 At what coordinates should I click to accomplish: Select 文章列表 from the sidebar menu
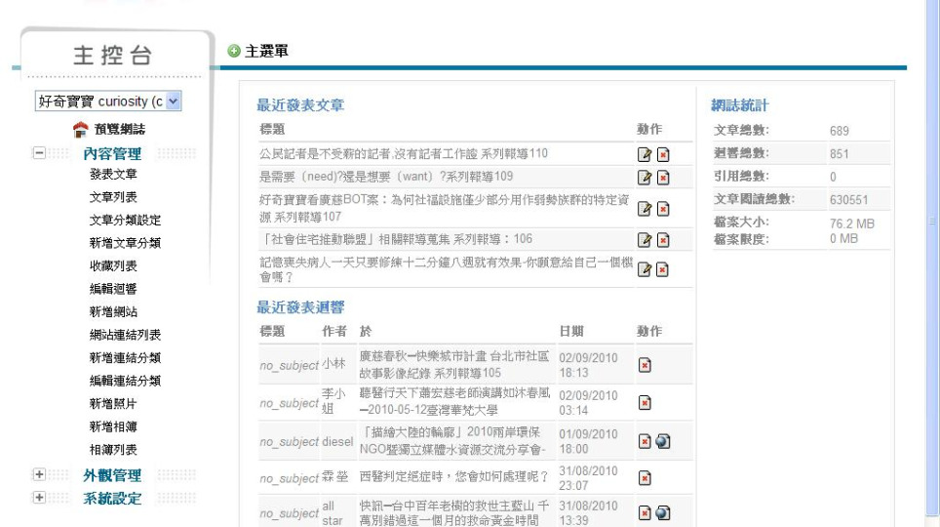tap(113, 197)
